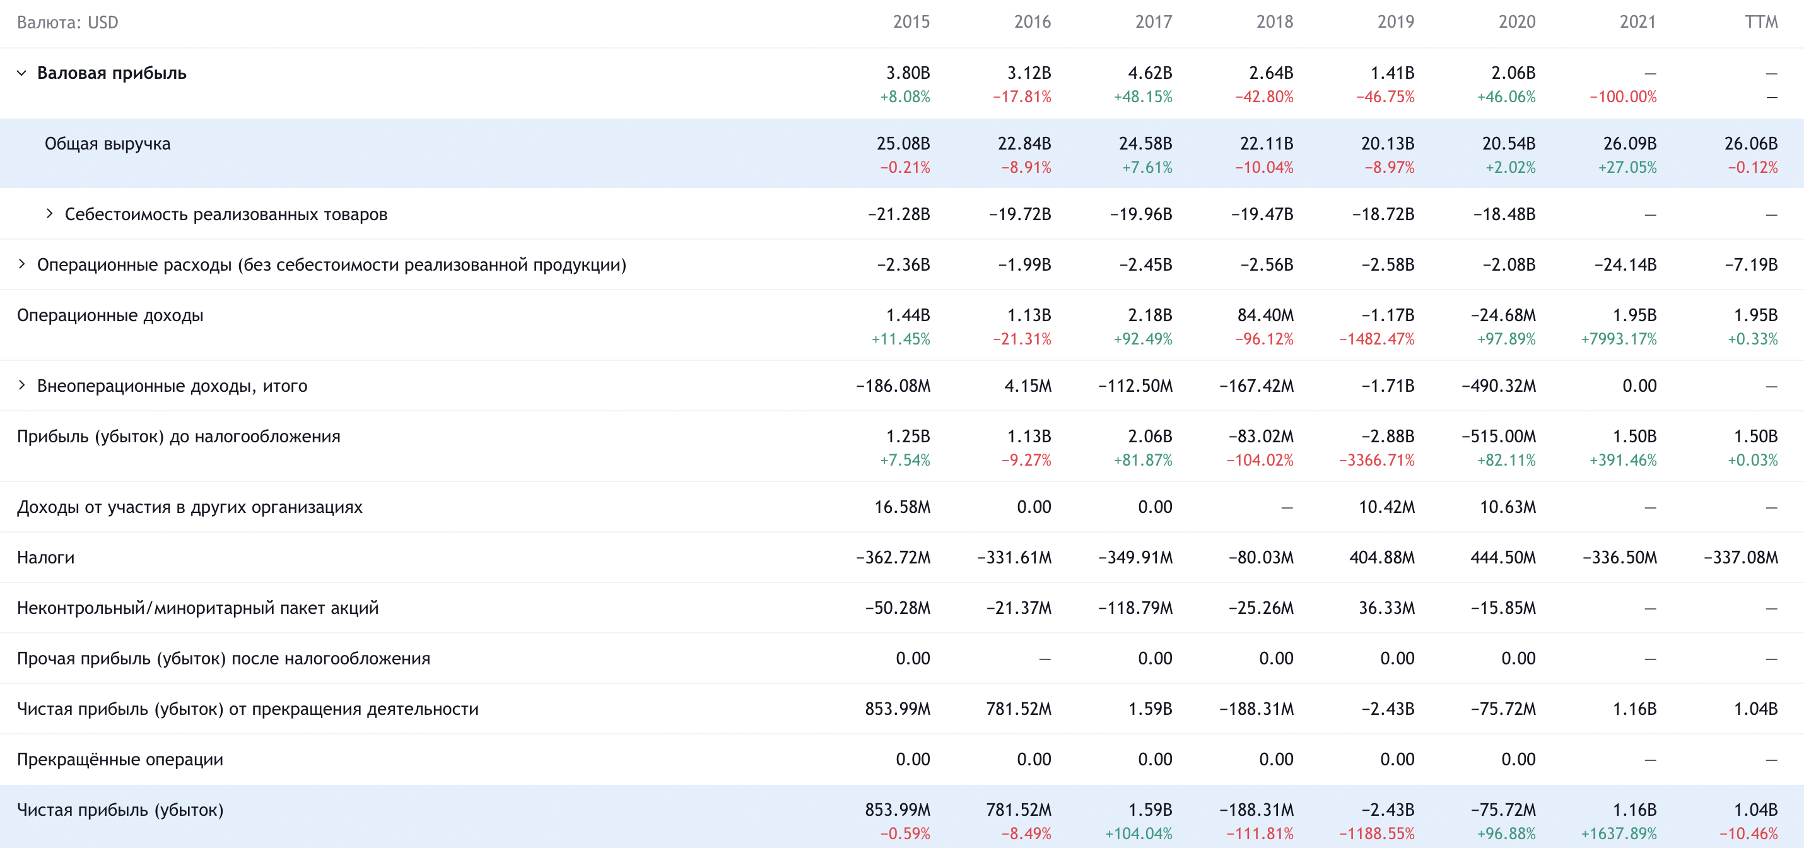
Task: Click pretax profit value -83.02M
Action: click(x=1262, y=436)
